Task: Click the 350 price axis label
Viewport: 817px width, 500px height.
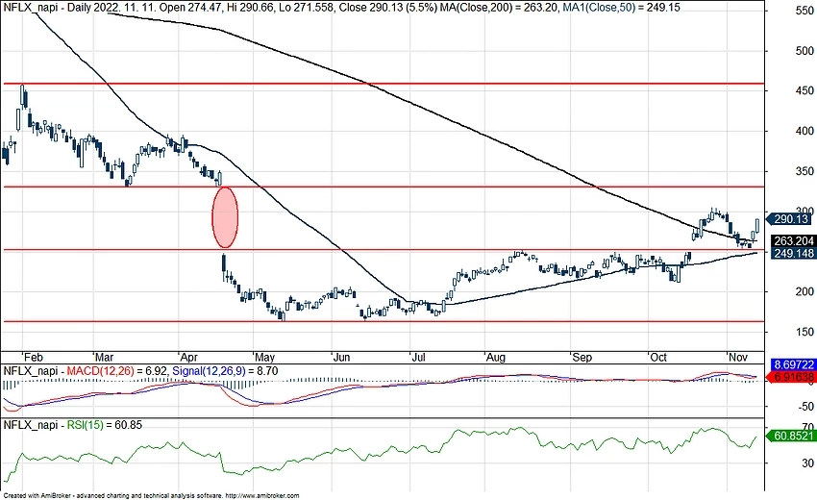Action: click(x=805, y=171)
